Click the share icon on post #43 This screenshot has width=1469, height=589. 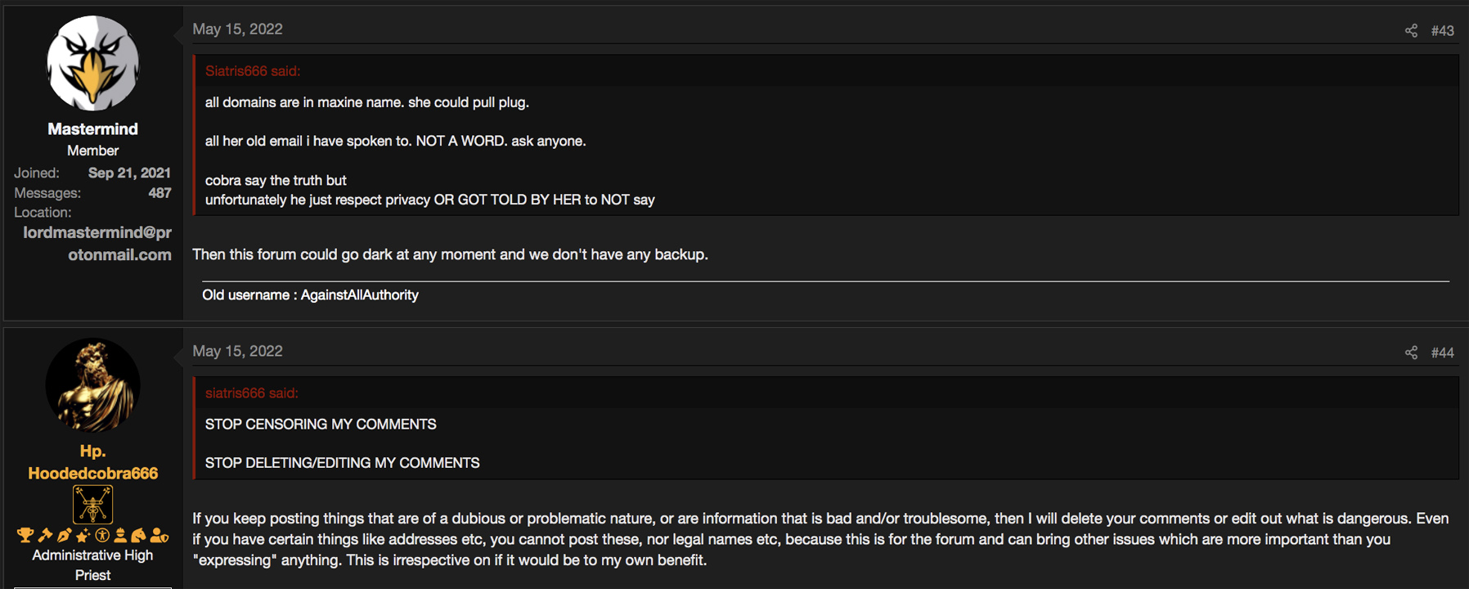tap(1411, 30)
